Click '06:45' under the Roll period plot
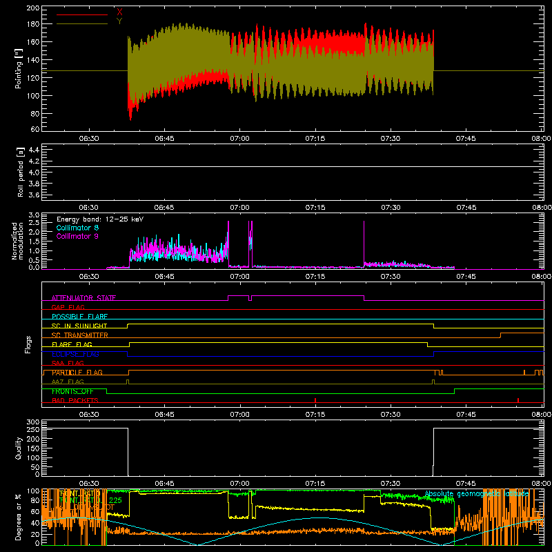The width and height of the screenshot is (552, 552). click(x=164, y=208)
